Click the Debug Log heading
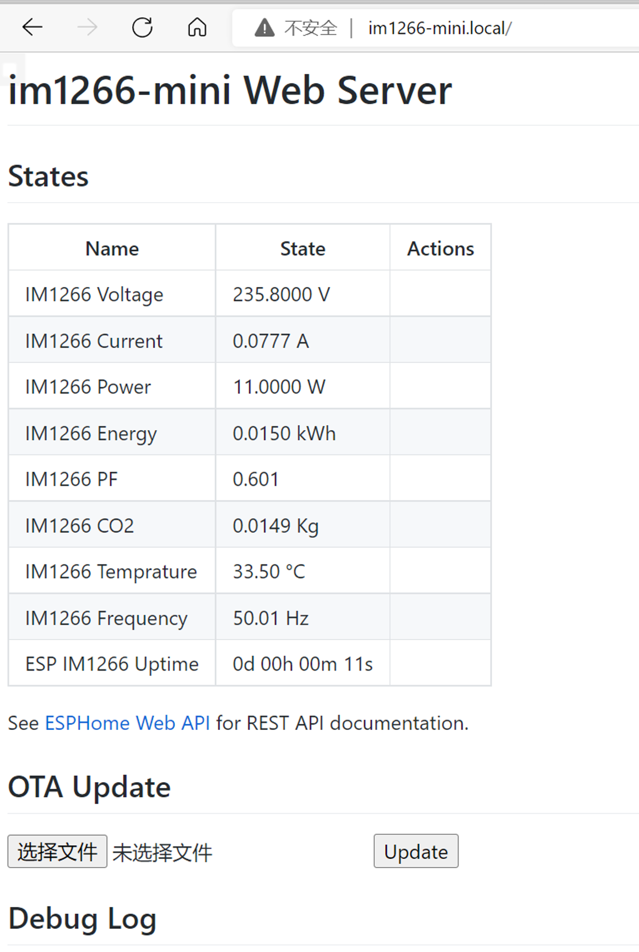 tap(83, 919)
